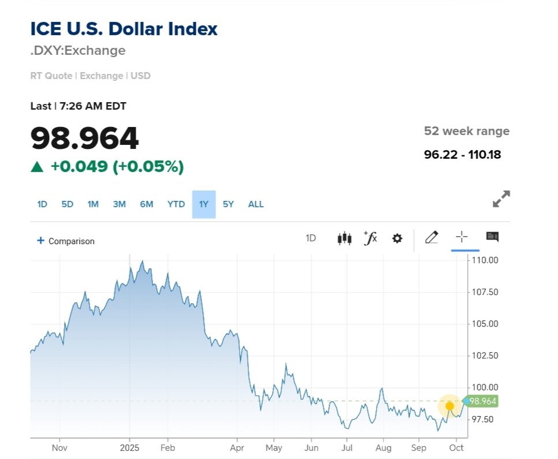Show chart events and news bubble

(492, 237)
